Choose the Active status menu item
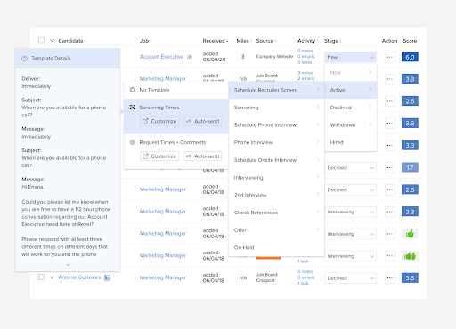456x329 pixels. (x=351, y=90)
